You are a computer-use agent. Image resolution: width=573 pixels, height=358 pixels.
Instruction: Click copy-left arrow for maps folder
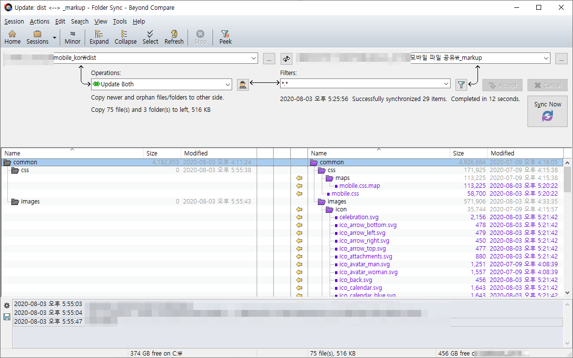pyautogui.click(x=299, y=178)
